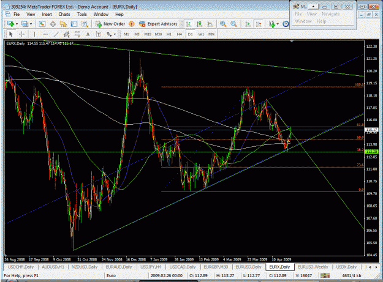The image size is (383, 282).
Task: Switch chart to M15 timeframe
Action: [148, 34]
